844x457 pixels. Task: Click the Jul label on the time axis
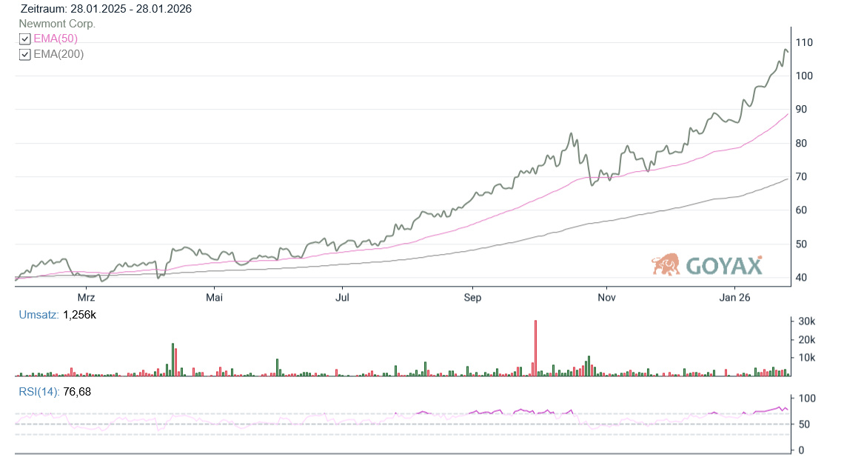coord(342,298)
